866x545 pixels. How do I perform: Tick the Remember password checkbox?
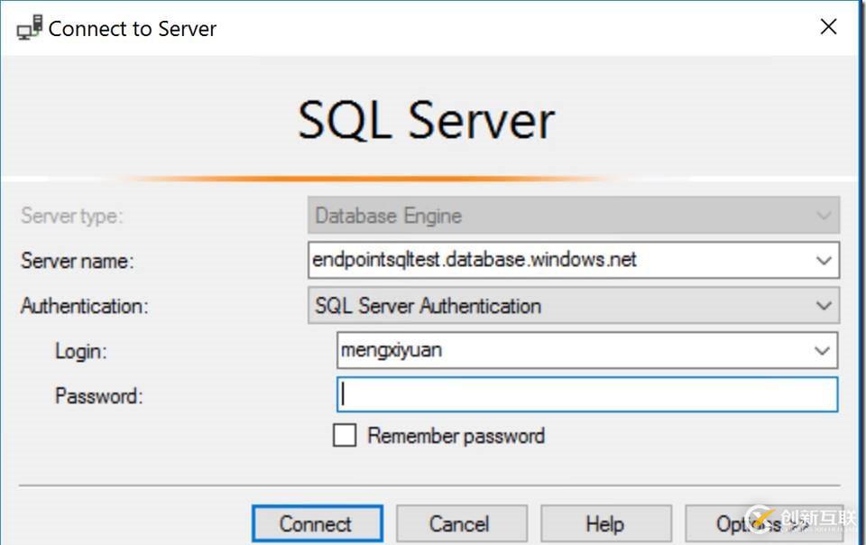tap(345, 435)
